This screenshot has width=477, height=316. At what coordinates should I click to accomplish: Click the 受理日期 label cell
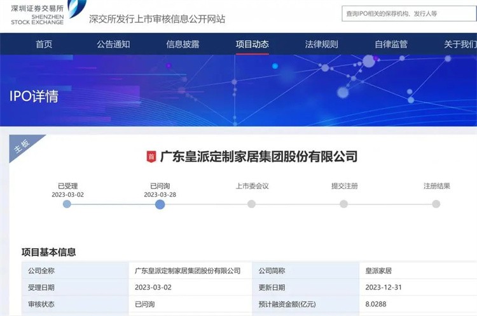(75, 287)
